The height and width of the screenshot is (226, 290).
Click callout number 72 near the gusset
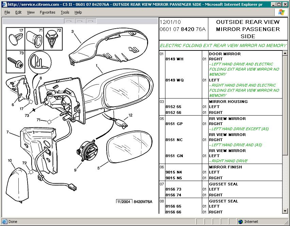25,163
